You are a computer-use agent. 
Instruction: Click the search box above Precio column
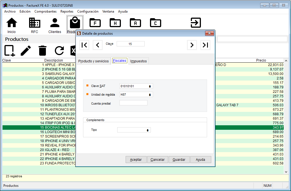[x=252, y=39]
